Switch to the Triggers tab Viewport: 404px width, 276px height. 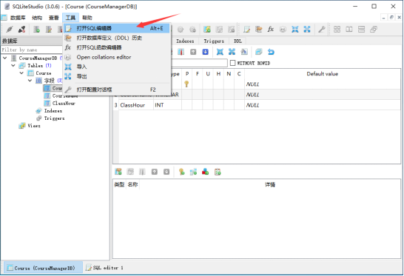(x=214, y=41)
